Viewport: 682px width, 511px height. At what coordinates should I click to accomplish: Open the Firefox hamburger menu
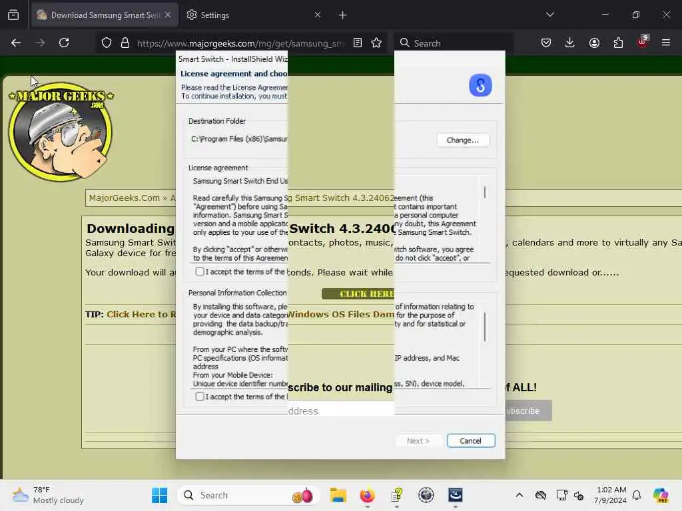tap(666, 43)
